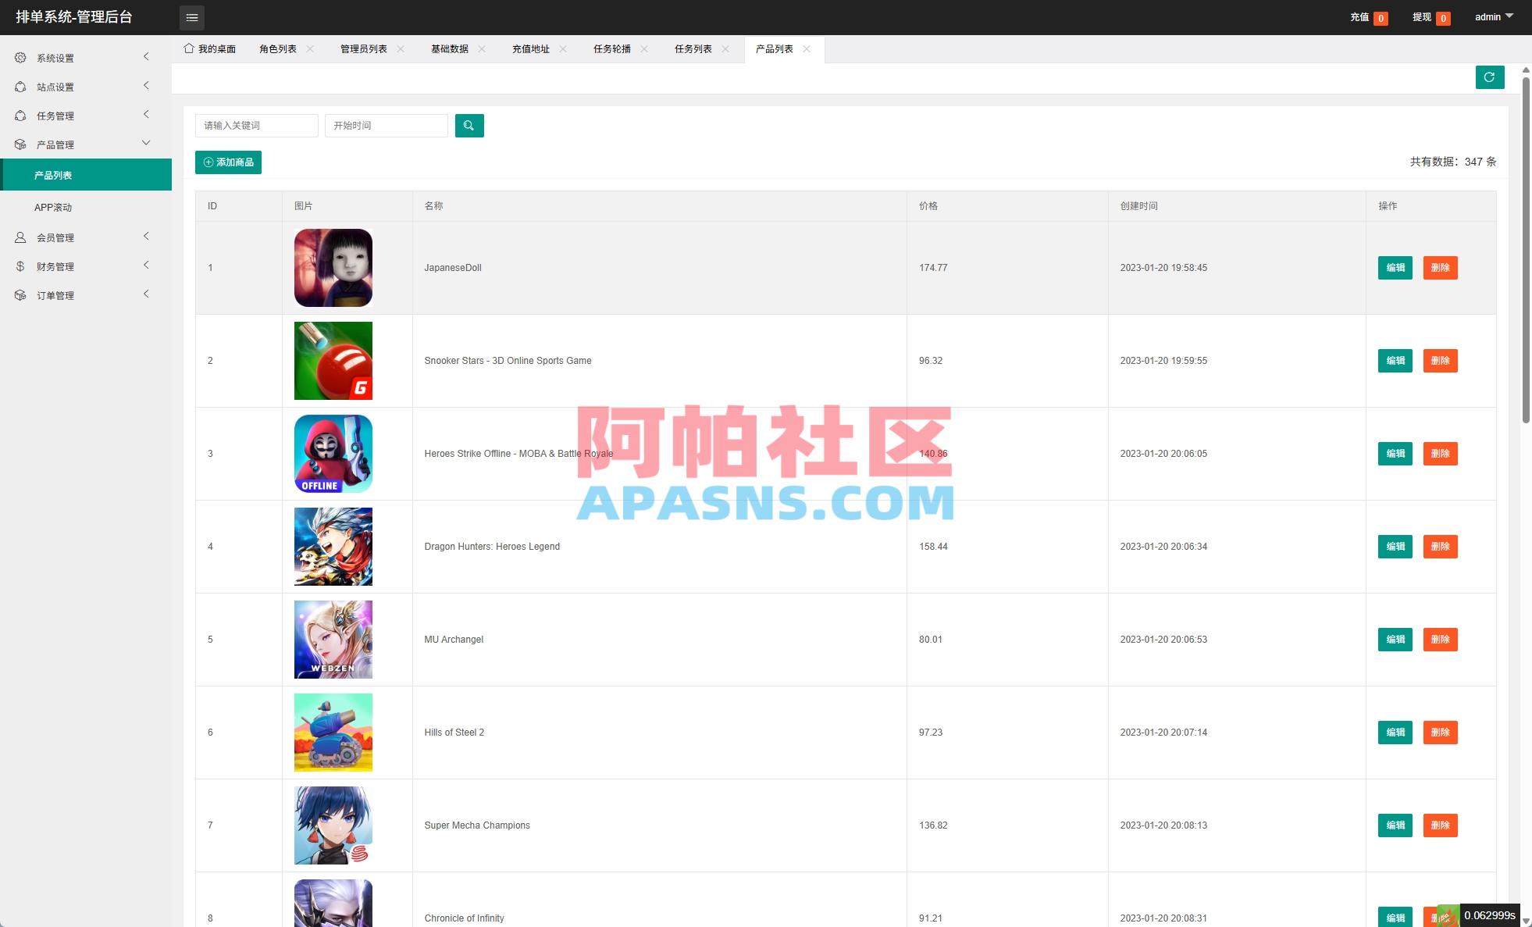This screenshot has width=1532, height=927.
Task: Click 编辑 button for JapaneseDoll row
Action: (1395, 268)
